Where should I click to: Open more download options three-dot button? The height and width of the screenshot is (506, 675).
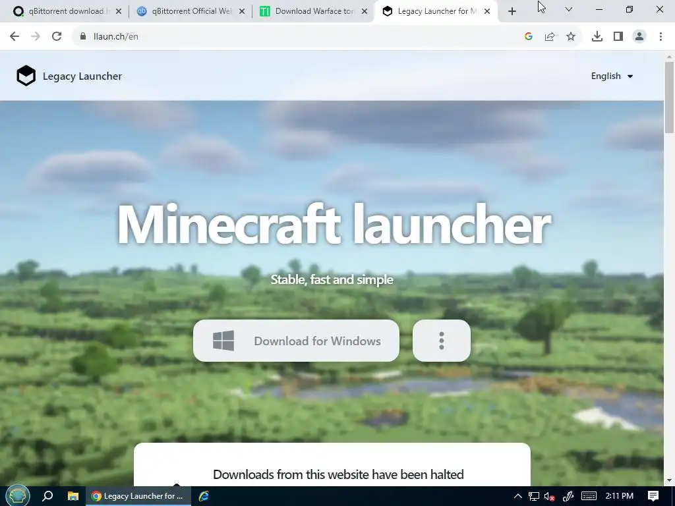click(441, 341)
